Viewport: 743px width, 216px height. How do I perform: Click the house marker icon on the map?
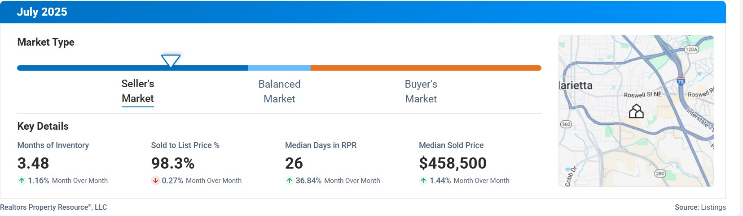click(x=636, y=111)
